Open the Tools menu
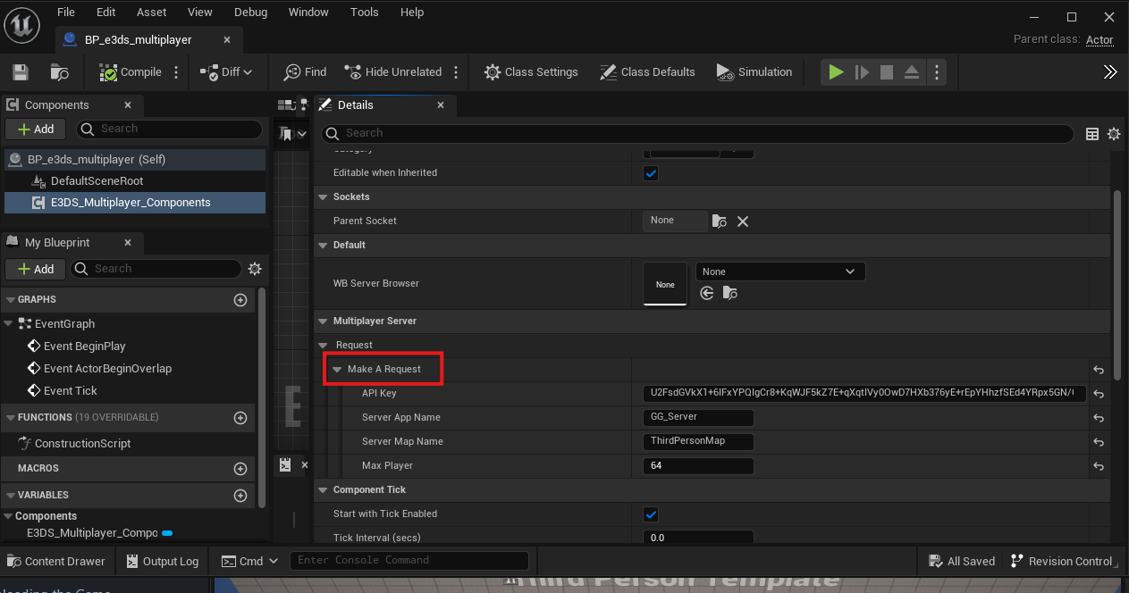Viewport: 1129px width, 593px height. (364, 13)
